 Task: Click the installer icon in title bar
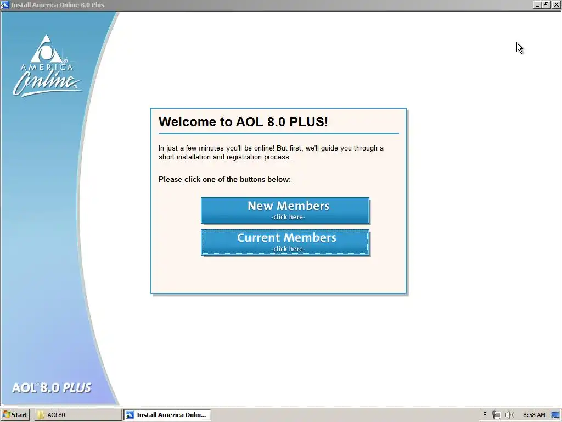click(5, 4)
